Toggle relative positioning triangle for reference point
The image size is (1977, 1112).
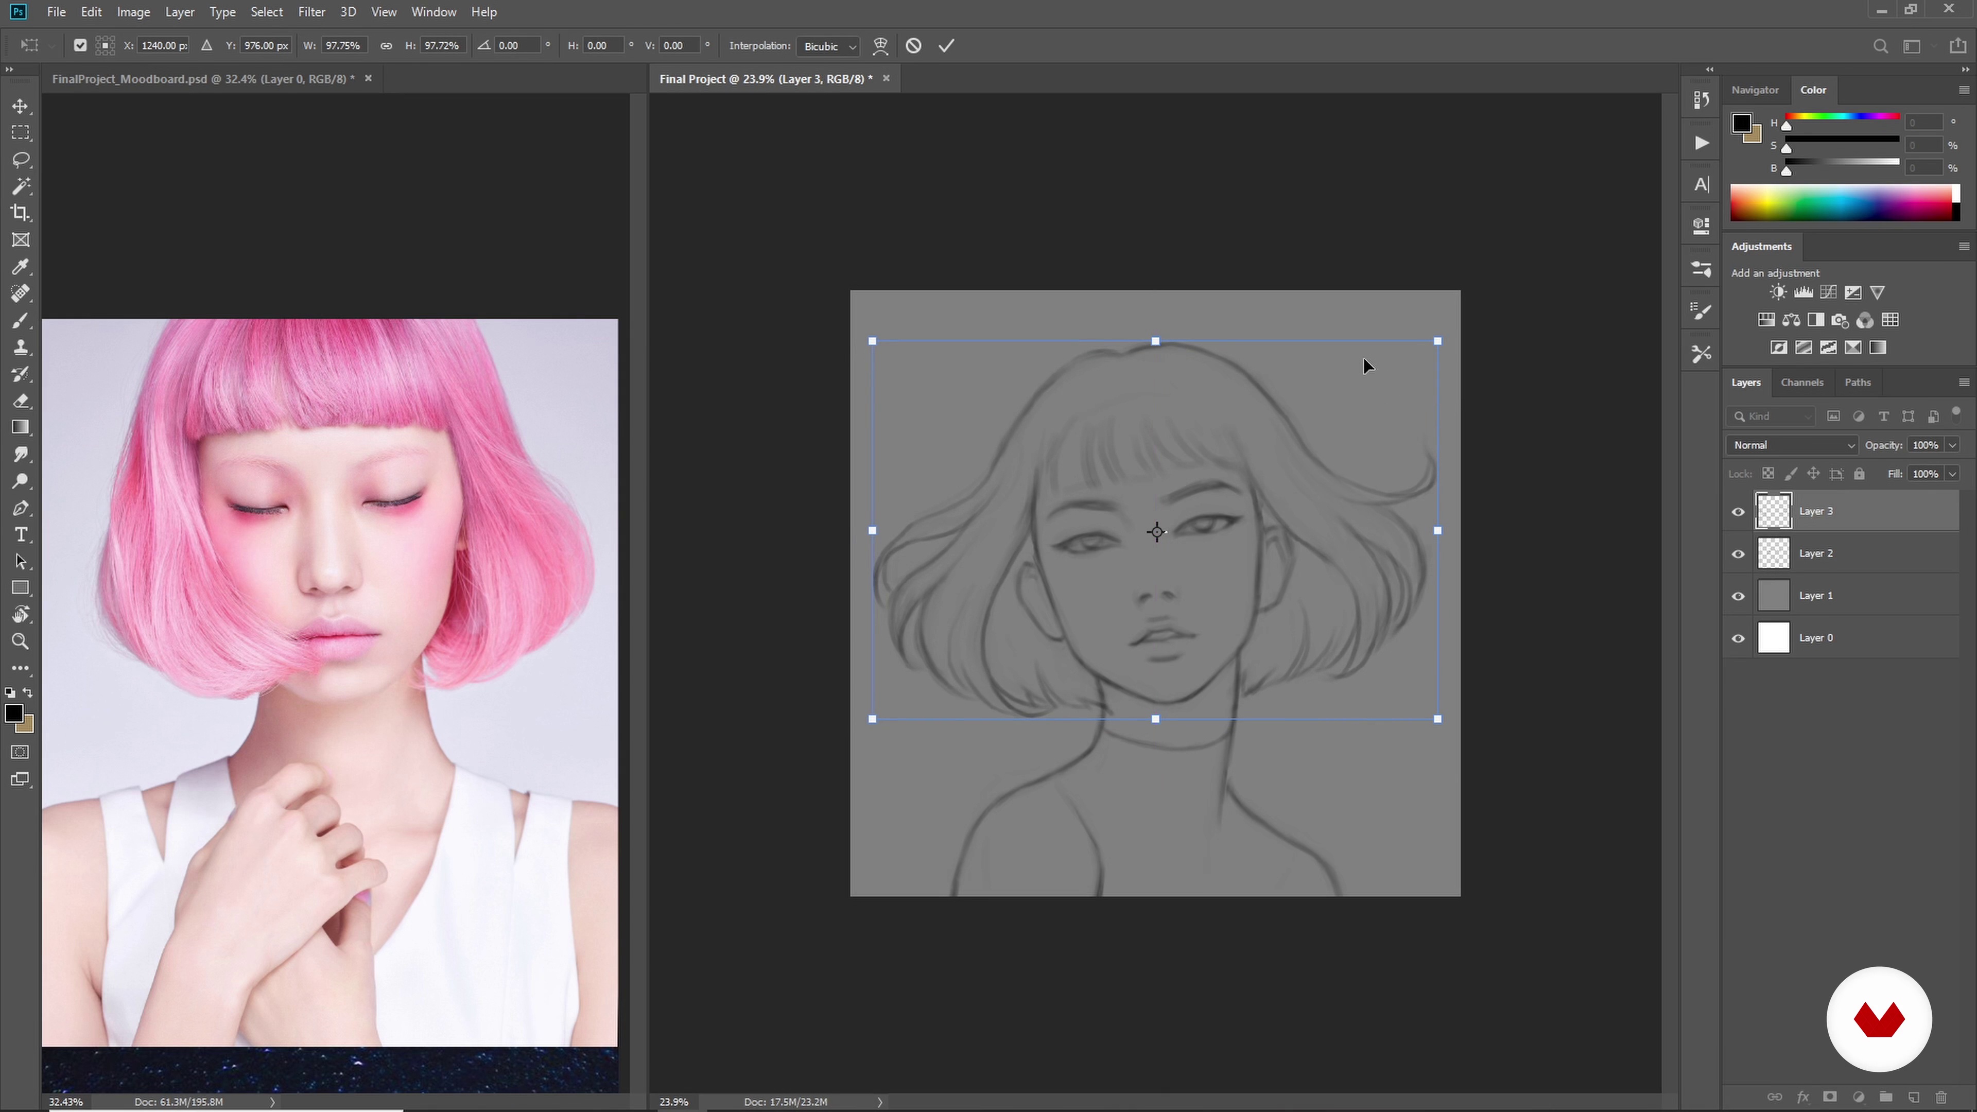pos(206,46)
